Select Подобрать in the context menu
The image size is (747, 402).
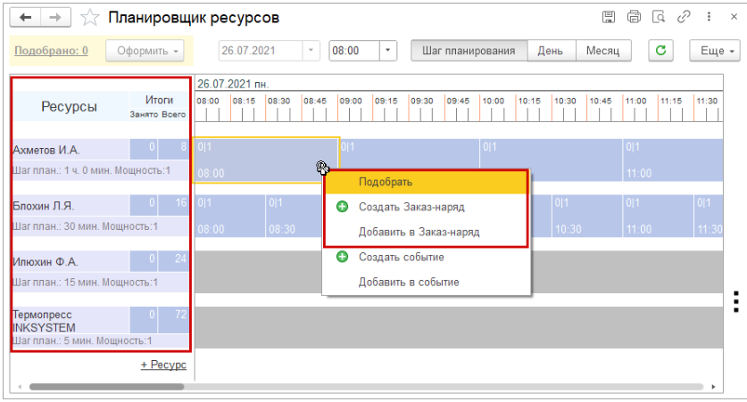click(x=385, y=182)
